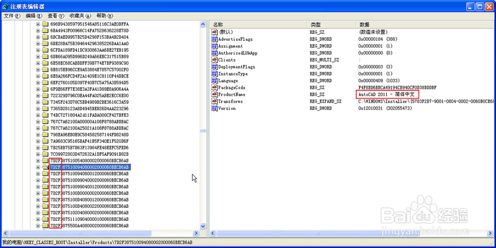Select the AdvertiseFlags DWORD value icon

click(x=214, y=39)
